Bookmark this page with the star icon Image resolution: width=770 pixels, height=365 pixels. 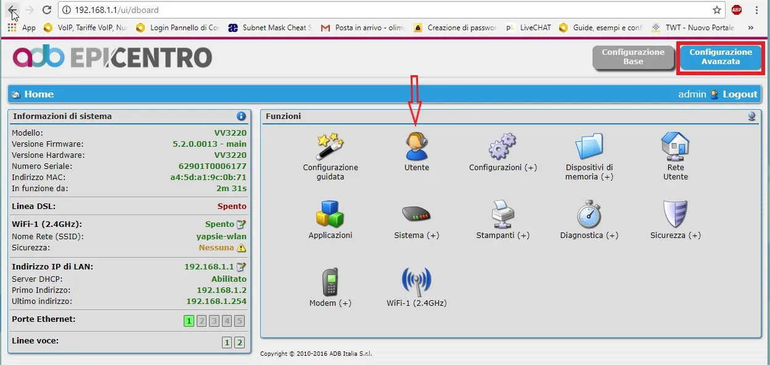coord(716,10)
